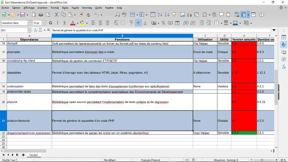
Task: Open font color dropdown arrow
Action: point(78,23)
